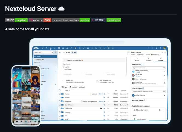Toggle the navigation sidebar icon beside All files
The height and width of the screenshot is (132, 182).
(x=60, y=52)
